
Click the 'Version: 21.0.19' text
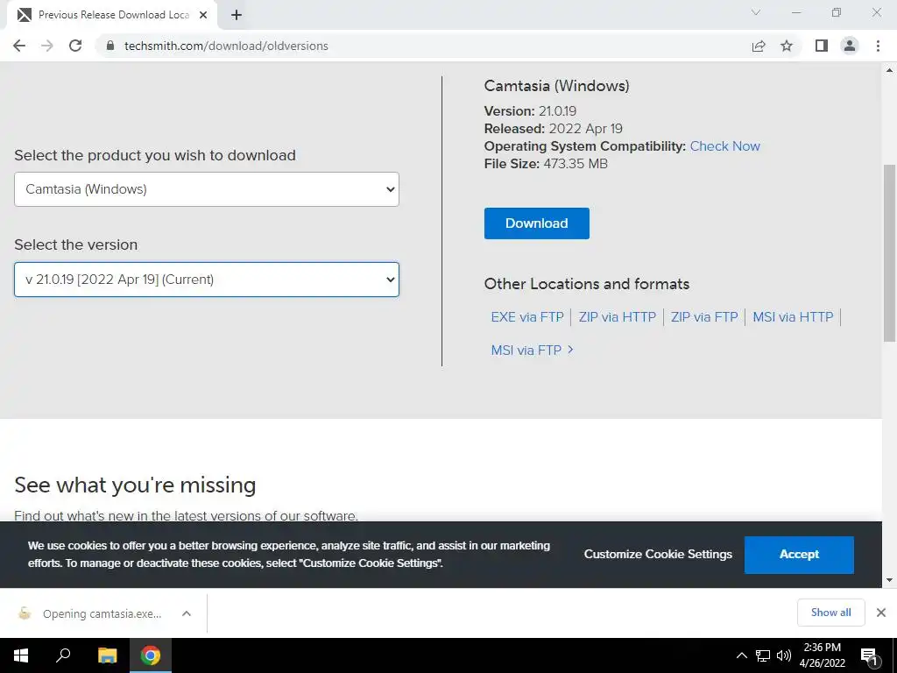click(530, 111)
